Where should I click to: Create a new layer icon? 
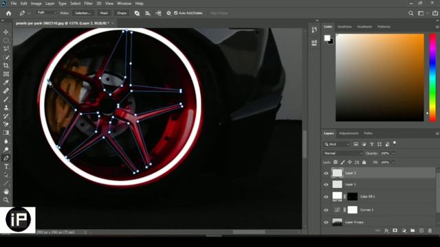421,231
